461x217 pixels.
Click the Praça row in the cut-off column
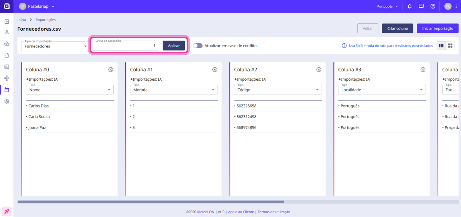450,127
